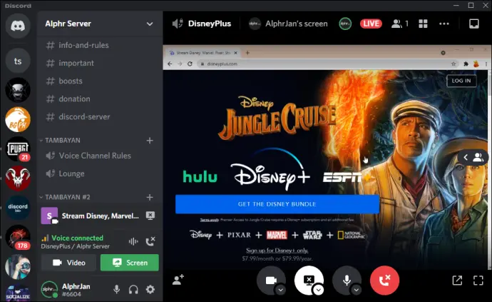The image size is (492, 302).
Task: Click the green Screen share button
Action: (x=129, y=263)
